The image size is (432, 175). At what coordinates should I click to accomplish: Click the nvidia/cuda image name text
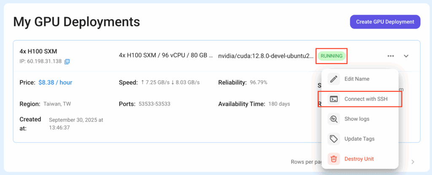(266, 56)
